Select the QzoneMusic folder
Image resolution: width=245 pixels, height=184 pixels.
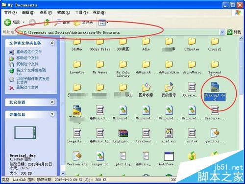point(192,67)
